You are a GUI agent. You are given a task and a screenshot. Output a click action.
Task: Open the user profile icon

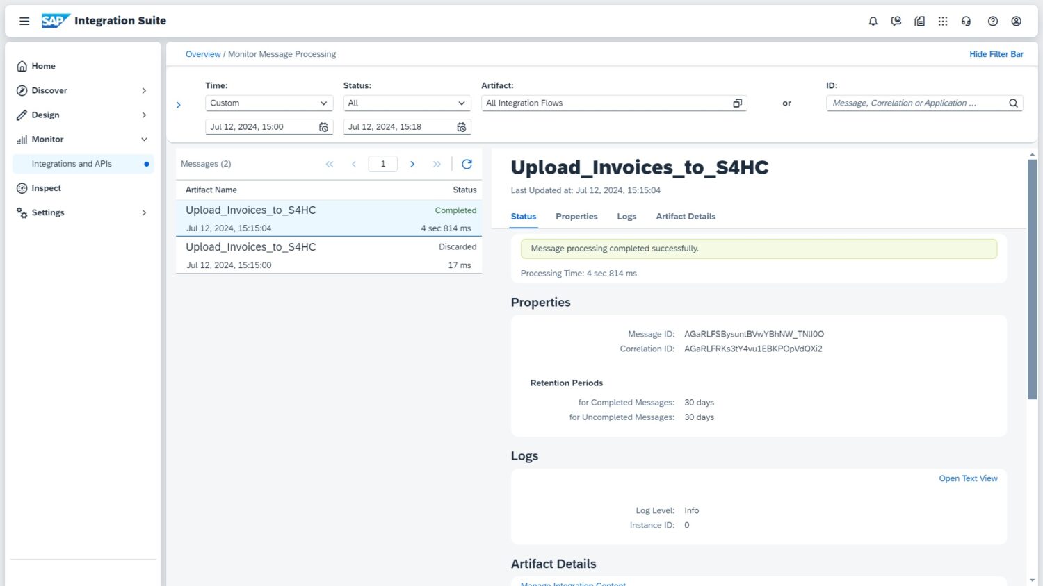pos(1016,21)
